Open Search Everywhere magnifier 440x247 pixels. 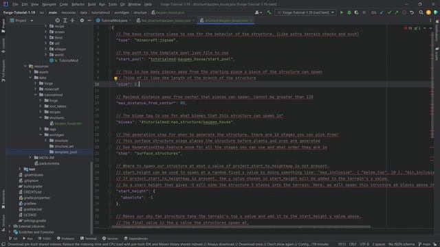(x=421, y=12)
